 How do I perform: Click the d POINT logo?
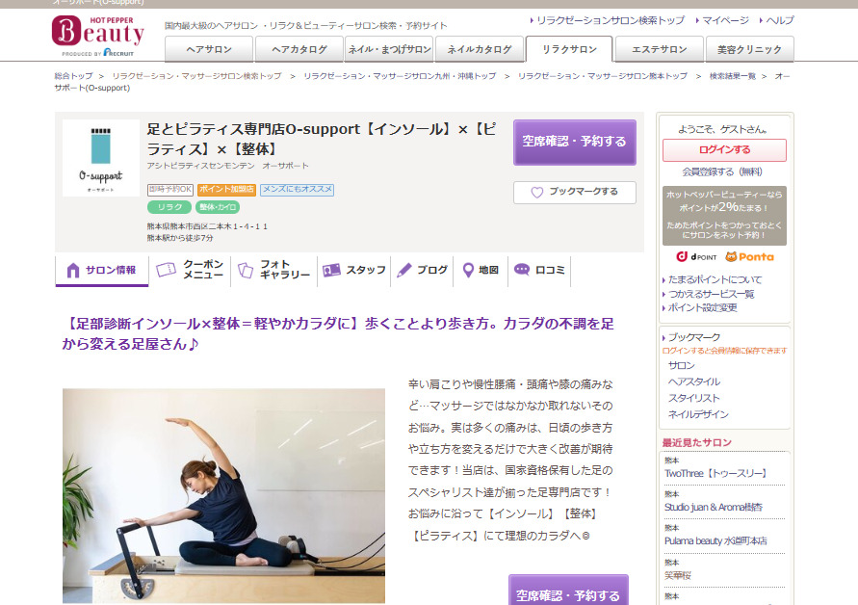(x=696, y=257)
